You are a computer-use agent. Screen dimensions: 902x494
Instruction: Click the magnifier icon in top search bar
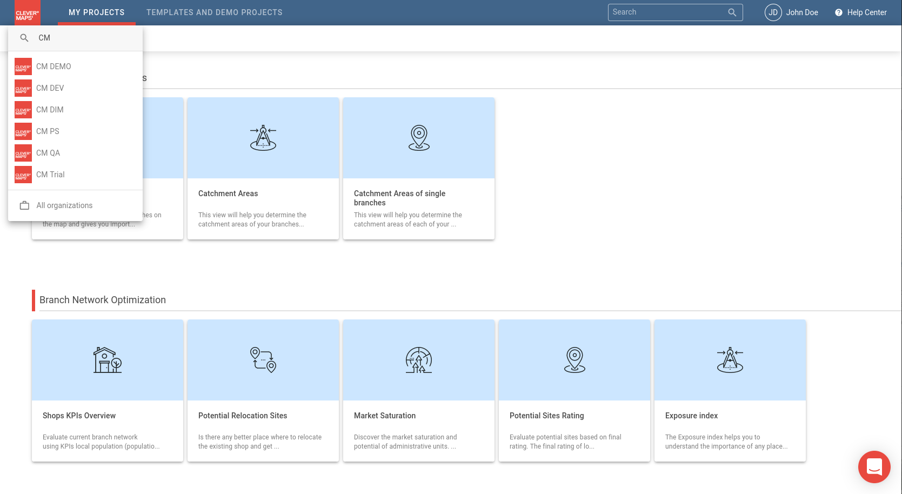[x=732, y=12]
